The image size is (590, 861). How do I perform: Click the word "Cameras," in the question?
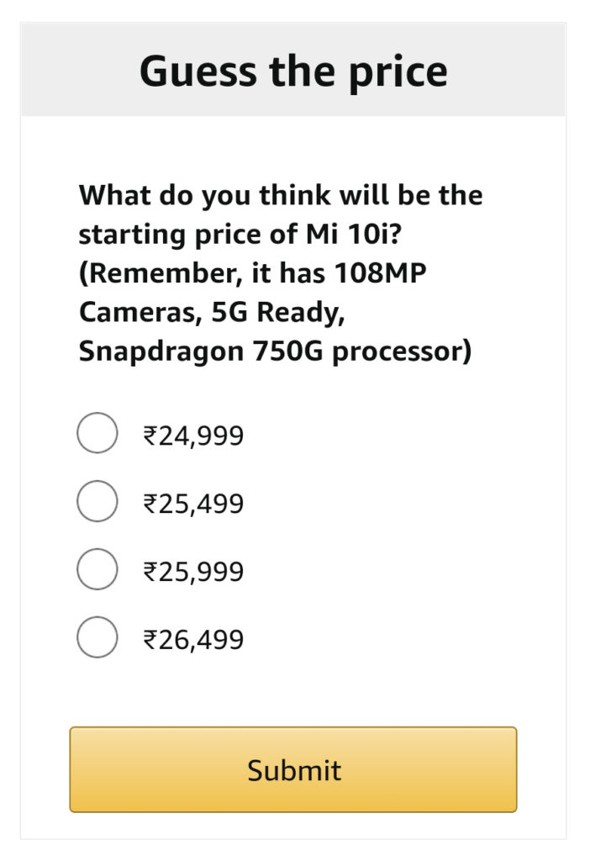(134, 313)
